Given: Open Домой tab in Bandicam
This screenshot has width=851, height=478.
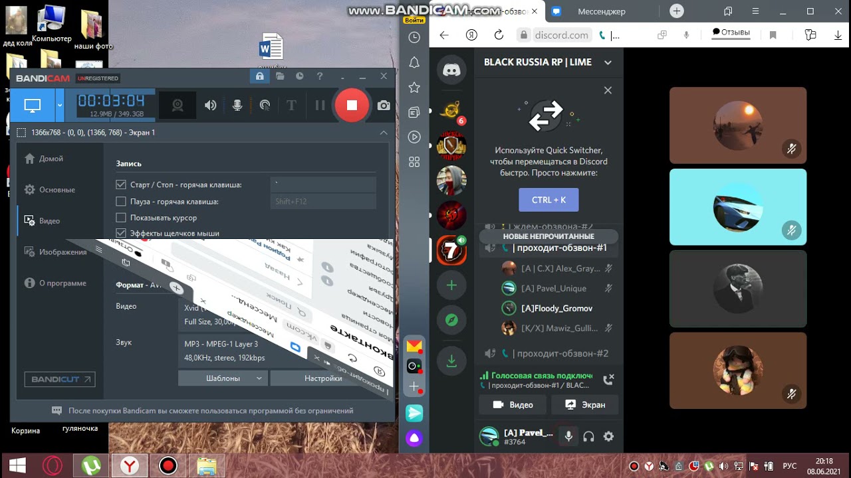Looking at the screenshot, I should click(x=44, y=159).
